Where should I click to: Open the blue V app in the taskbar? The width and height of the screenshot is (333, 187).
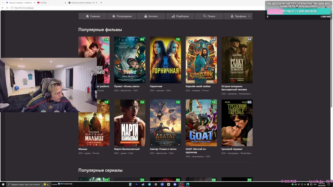(x=162, y=184)
